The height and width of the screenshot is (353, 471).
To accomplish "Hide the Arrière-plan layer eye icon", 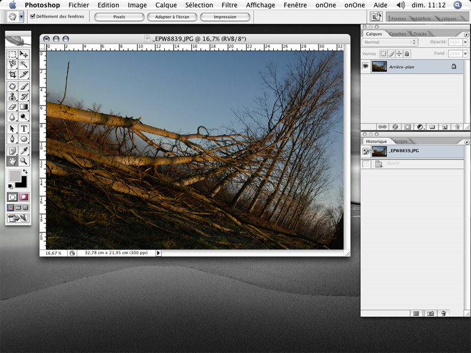I will (x=365, y=66).
